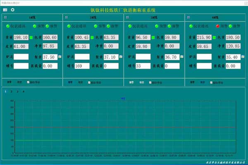Click the grip icon on the 1#线 panel header
The image size is (248, 165).
(x=5, y=17)
